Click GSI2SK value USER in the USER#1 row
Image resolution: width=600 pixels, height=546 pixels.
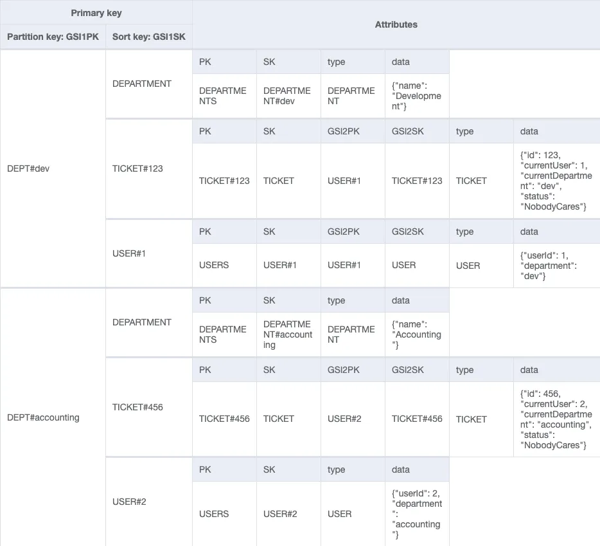[x=404, y=265]
